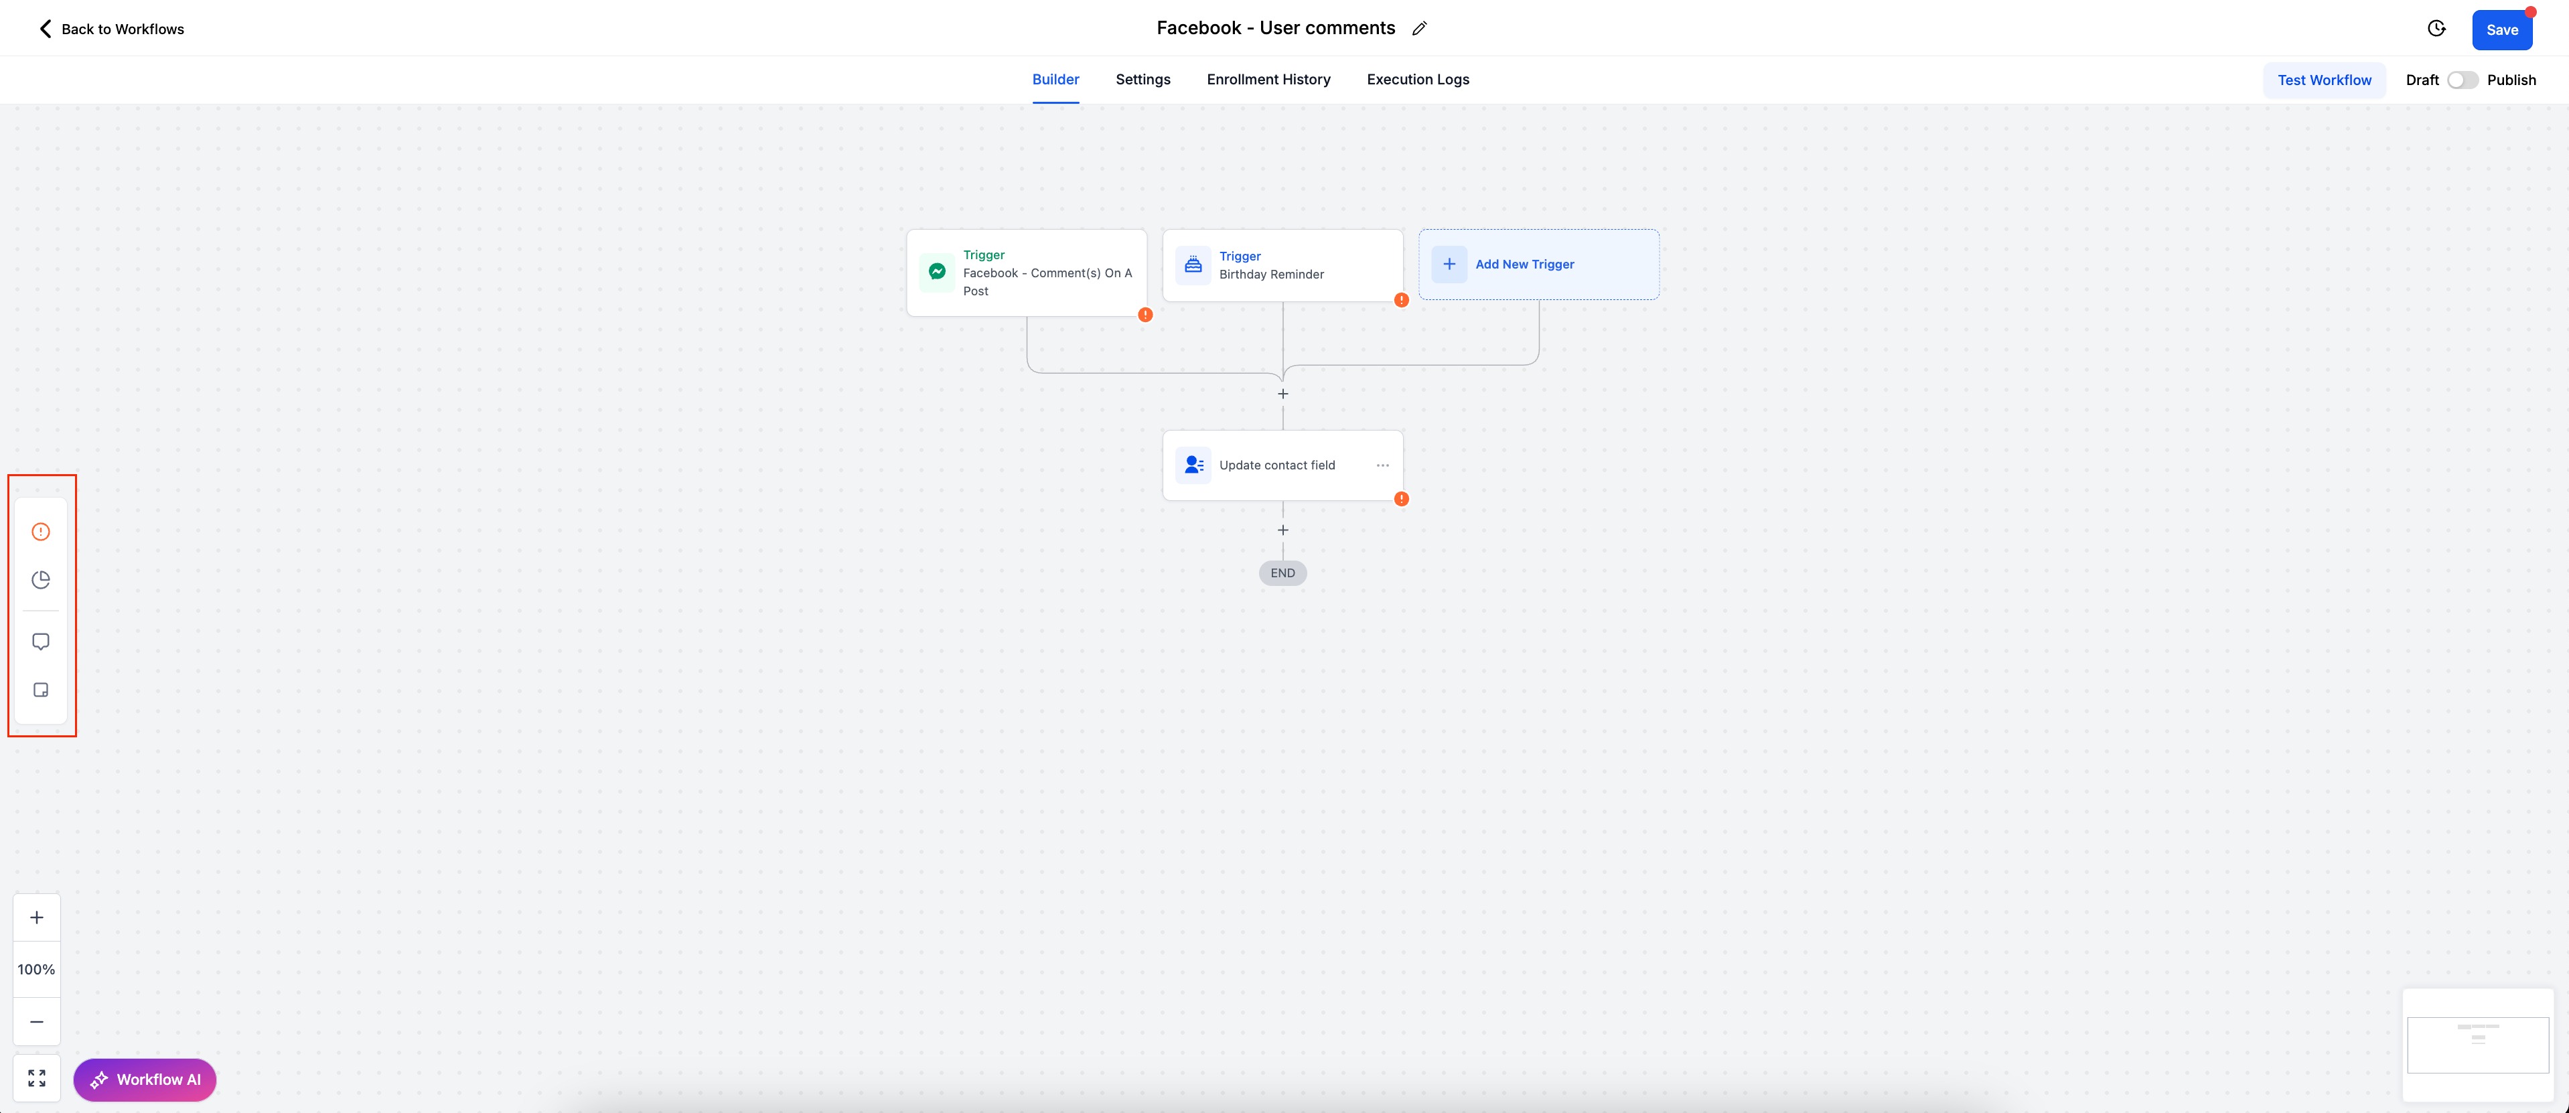The height and width of the screenshot is (1113, 2569).
Task: Zoom in the canvas with plus
Action: tap(37, 917)
